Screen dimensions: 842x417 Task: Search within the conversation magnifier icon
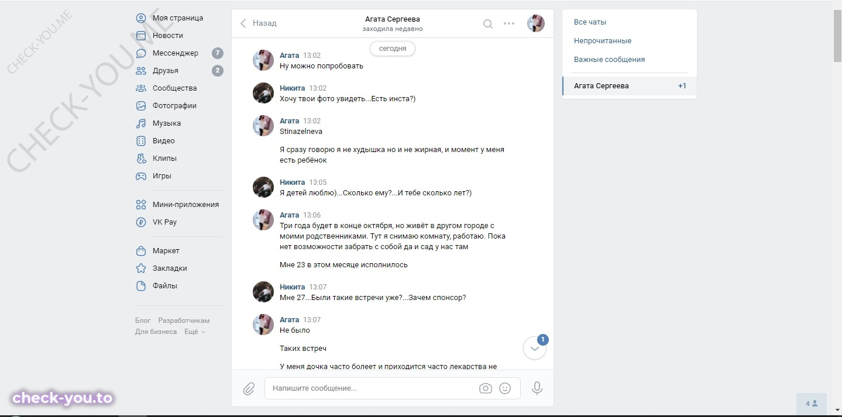[487, 24]
